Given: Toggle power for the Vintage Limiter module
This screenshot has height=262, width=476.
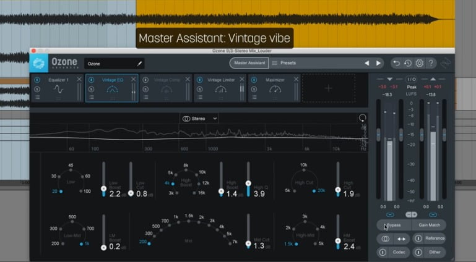Looking at the screenshot, I should tap(199, 80).
